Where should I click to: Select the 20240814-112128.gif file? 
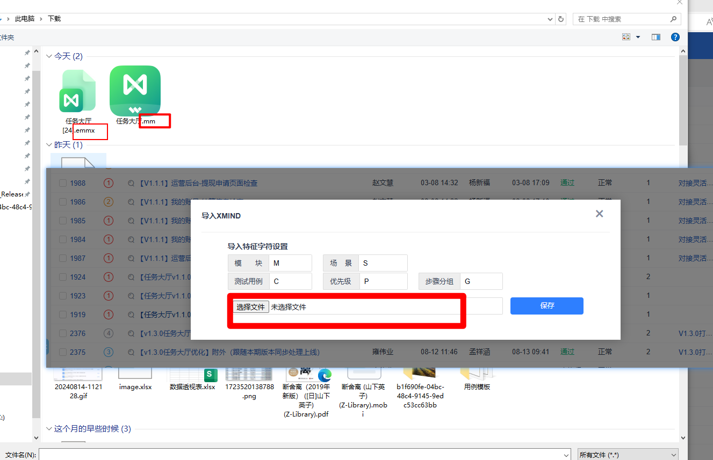tap(78, 390)
